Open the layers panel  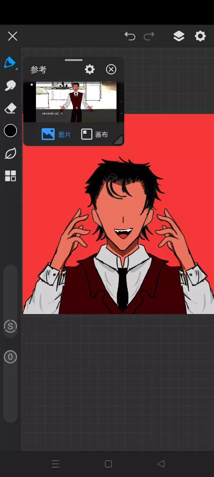click(179, 36)
